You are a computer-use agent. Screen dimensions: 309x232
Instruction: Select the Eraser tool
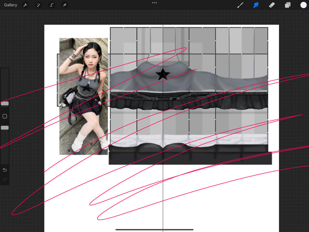tap(272, 5)
